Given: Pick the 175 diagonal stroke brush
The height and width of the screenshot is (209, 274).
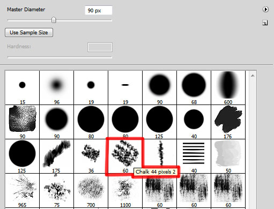Looking at the screenshot, I should coord(56,156).
